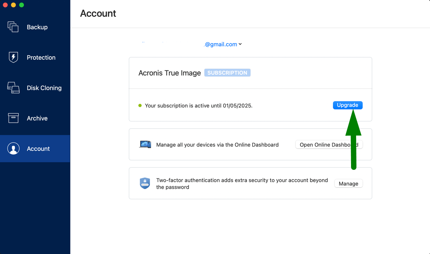Click the subscription active until text
Viewport: 430px width, 254px height.
click(x=199, y=106)
